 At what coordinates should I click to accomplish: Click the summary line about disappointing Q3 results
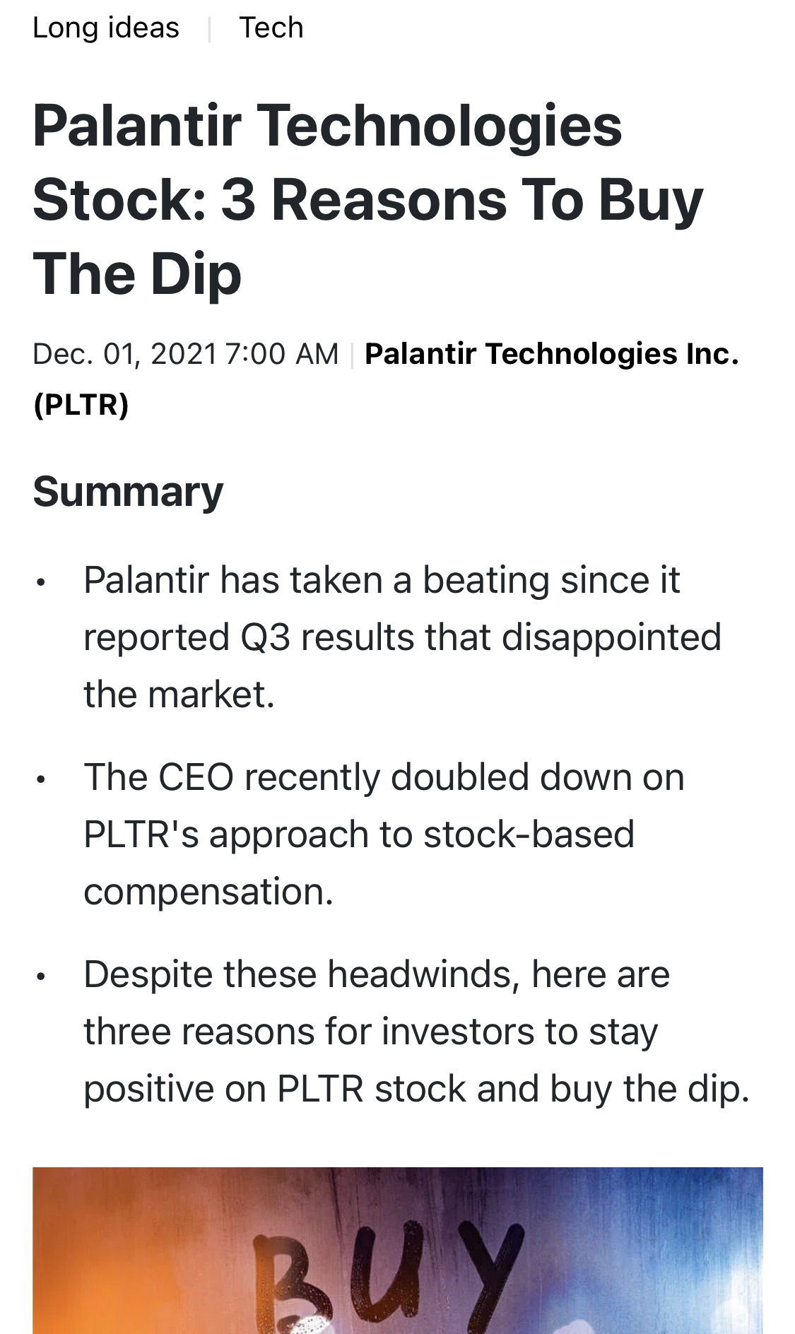402,637
